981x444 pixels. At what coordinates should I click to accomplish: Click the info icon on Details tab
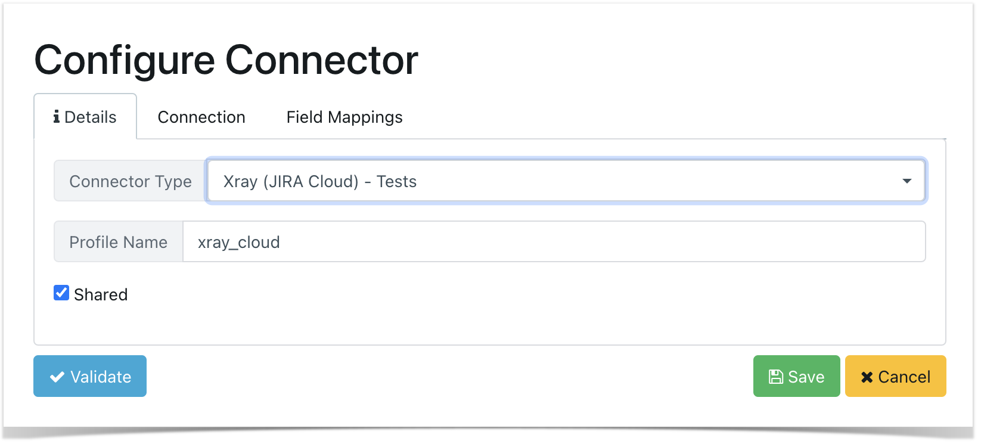pos(56,117)
